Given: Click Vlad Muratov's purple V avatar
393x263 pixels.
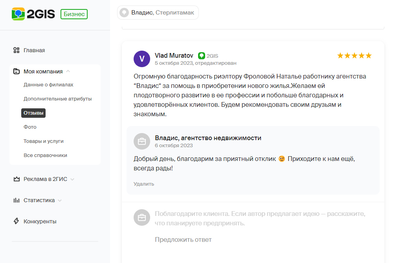Looking at the screenshot, I should tap(142, 59).
